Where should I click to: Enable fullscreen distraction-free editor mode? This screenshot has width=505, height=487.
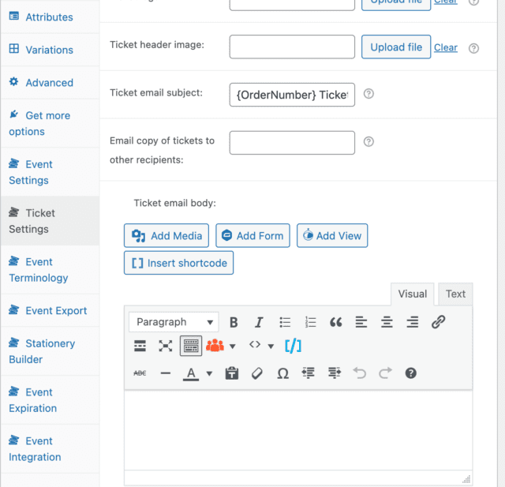coord(165,346)
